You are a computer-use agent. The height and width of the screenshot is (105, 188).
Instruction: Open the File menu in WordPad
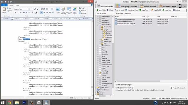click(x=4, y=5)
